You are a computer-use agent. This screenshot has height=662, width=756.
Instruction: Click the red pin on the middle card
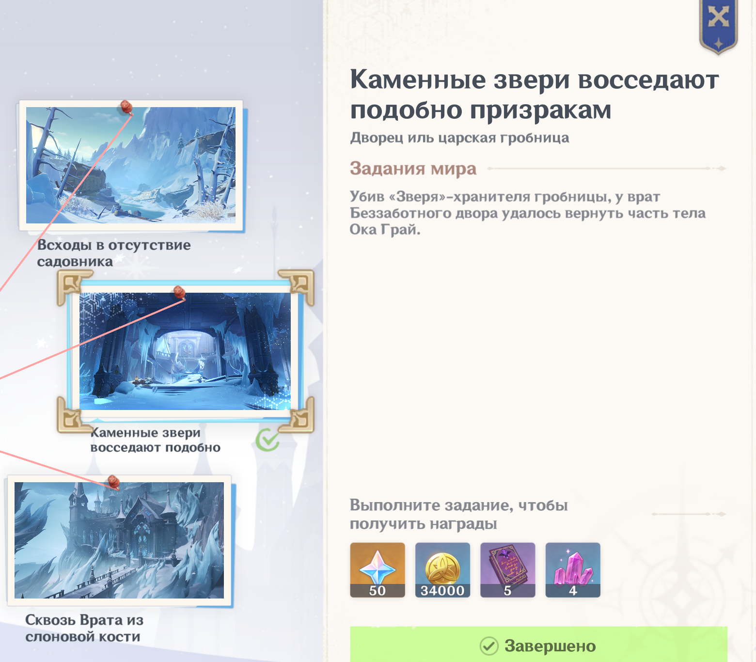(179, 293)
